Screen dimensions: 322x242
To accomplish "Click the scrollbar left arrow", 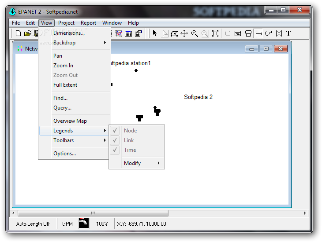I will 13,213.
